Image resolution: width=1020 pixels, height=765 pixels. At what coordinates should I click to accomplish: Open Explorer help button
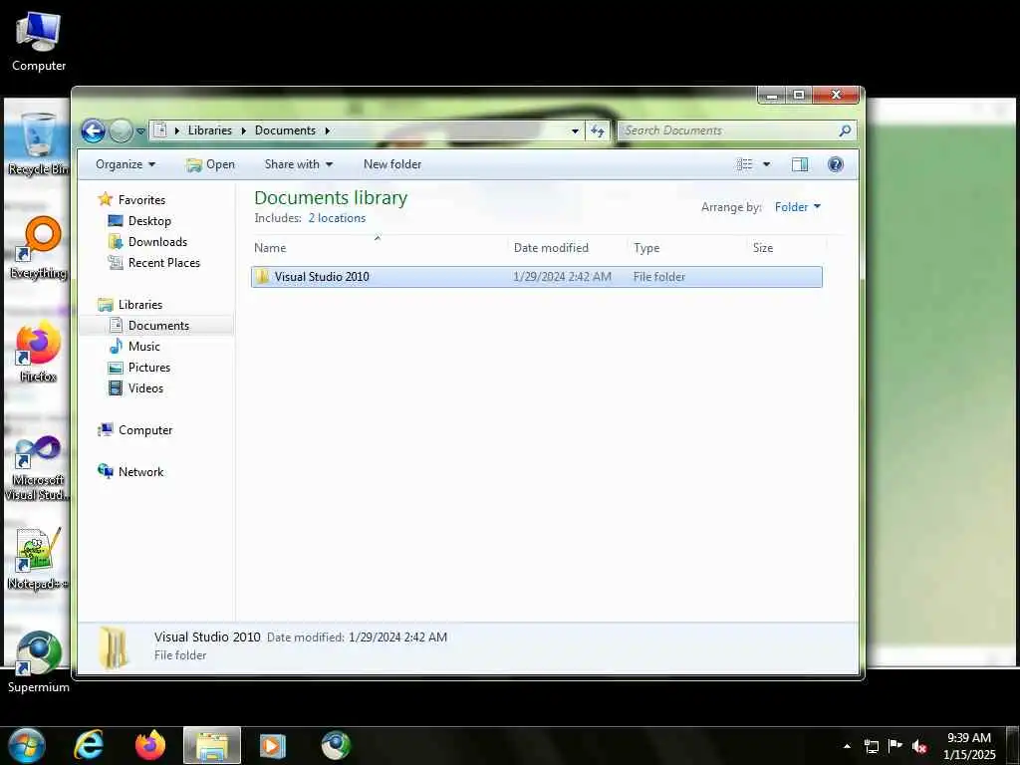click(x=836, y=164)
